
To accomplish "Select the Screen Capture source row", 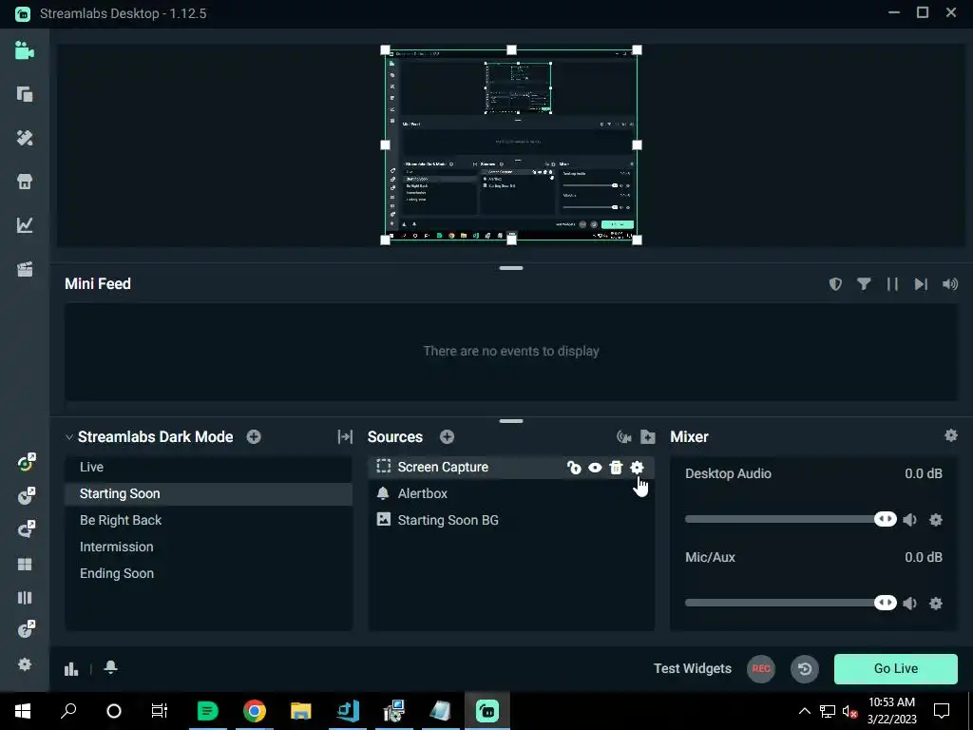I will pyautogui.click(x=511, y=467).
